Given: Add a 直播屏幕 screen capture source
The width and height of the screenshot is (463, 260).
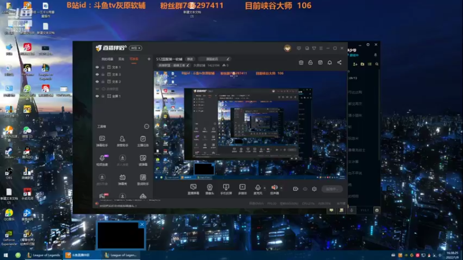Looking at the screenshot, I should point(193,190).
